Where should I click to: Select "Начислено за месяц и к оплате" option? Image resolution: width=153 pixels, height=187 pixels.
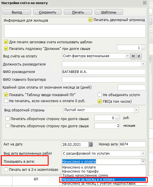[x=104, y=179]
